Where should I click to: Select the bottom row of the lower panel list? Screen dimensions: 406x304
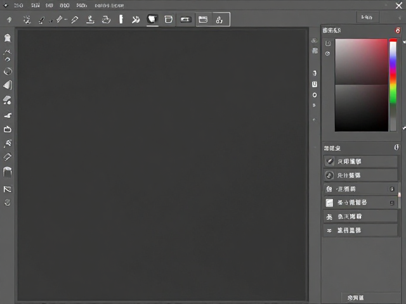click(360, 231)
